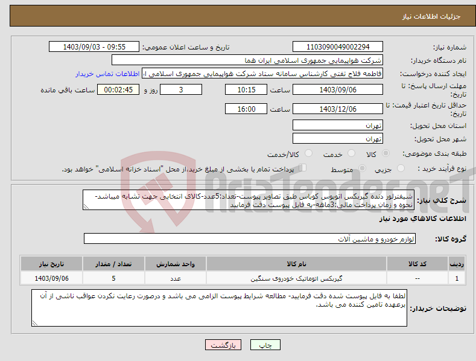Click the اطلاعات کالاهای مورد نیاز heading
The height and width of the screenshot is (361, 476).
click(422, 219)
